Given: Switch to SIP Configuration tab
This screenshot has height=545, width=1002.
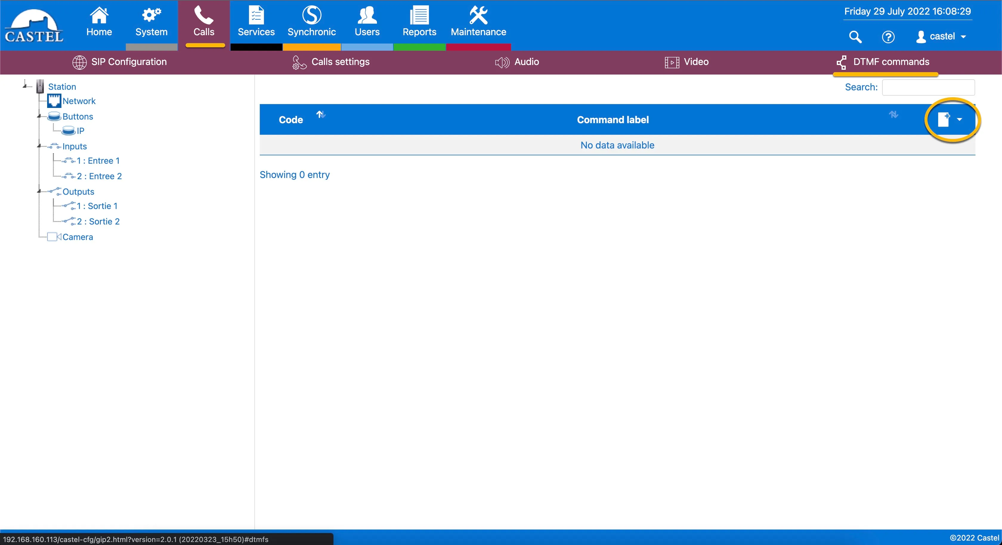Looking at the screenshot, I should coord(119,62).
